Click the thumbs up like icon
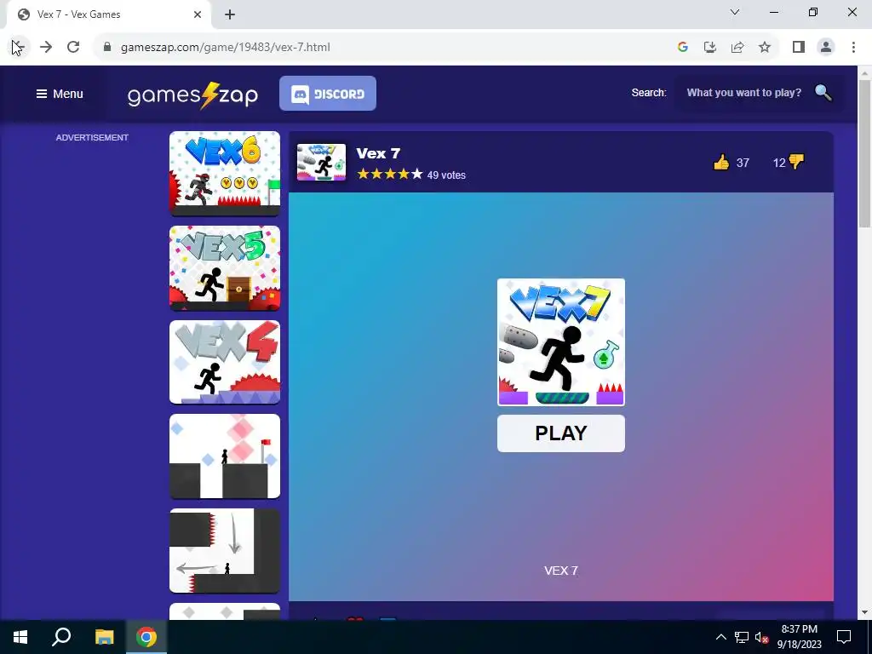The image size is (872, 654). pyautogui.click(x=721, y=163)
